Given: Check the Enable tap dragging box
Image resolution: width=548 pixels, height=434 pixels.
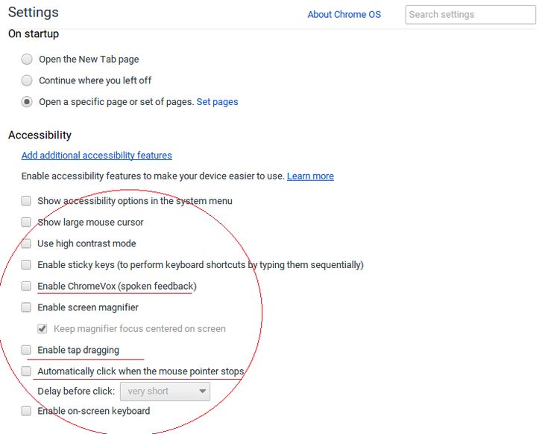Looking at the screenshot, I should [x=26, y=350].
